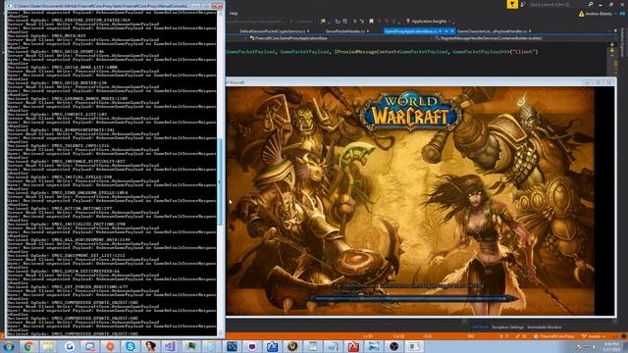Switch to GameCharacterList payload handler tab
The image size is (628, 353).
point(494,30)
